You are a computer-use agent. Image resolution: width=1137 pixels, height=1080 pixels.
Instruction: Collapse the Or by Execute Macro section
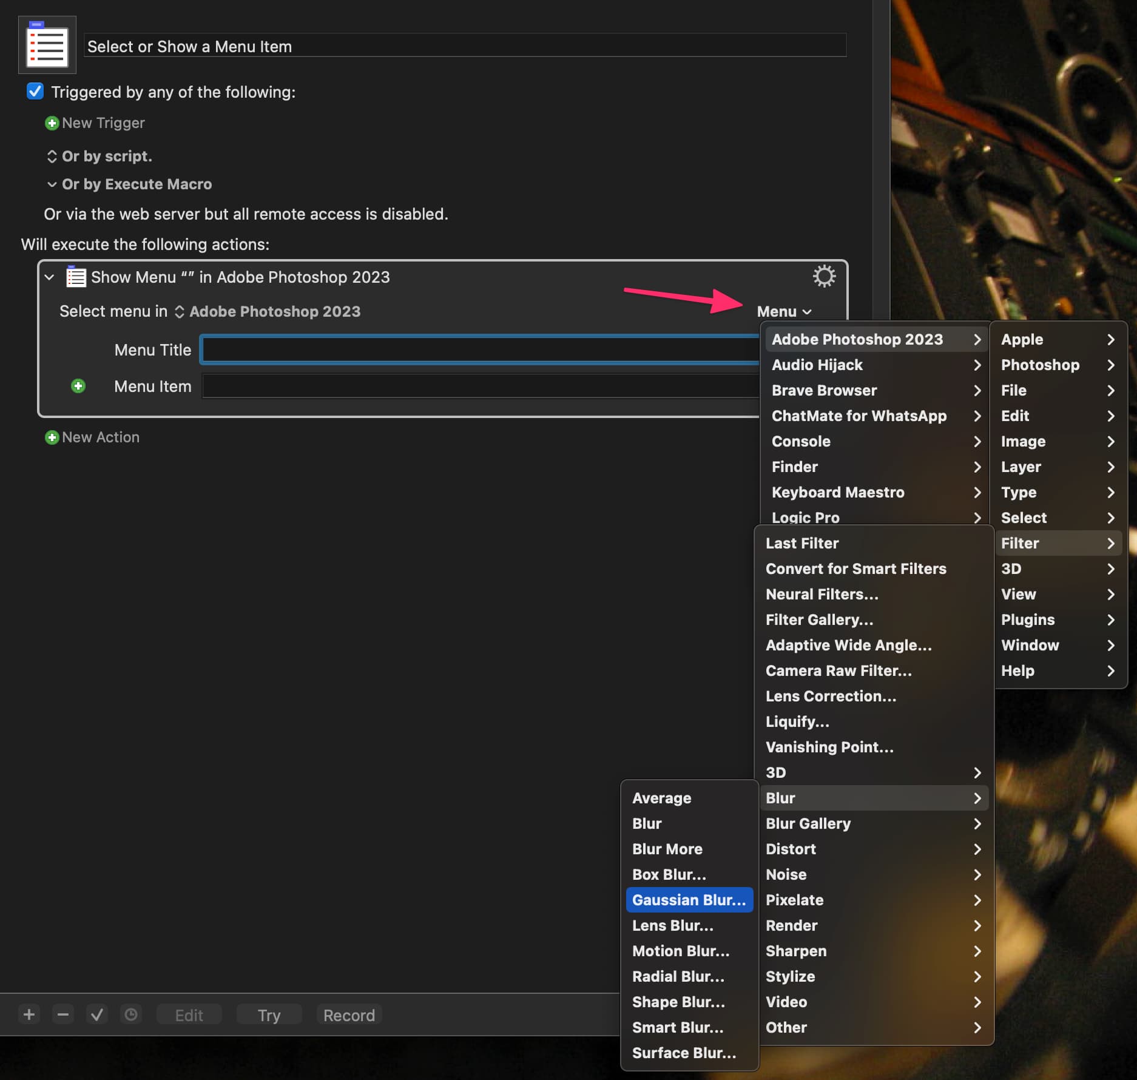coord(52,184)
